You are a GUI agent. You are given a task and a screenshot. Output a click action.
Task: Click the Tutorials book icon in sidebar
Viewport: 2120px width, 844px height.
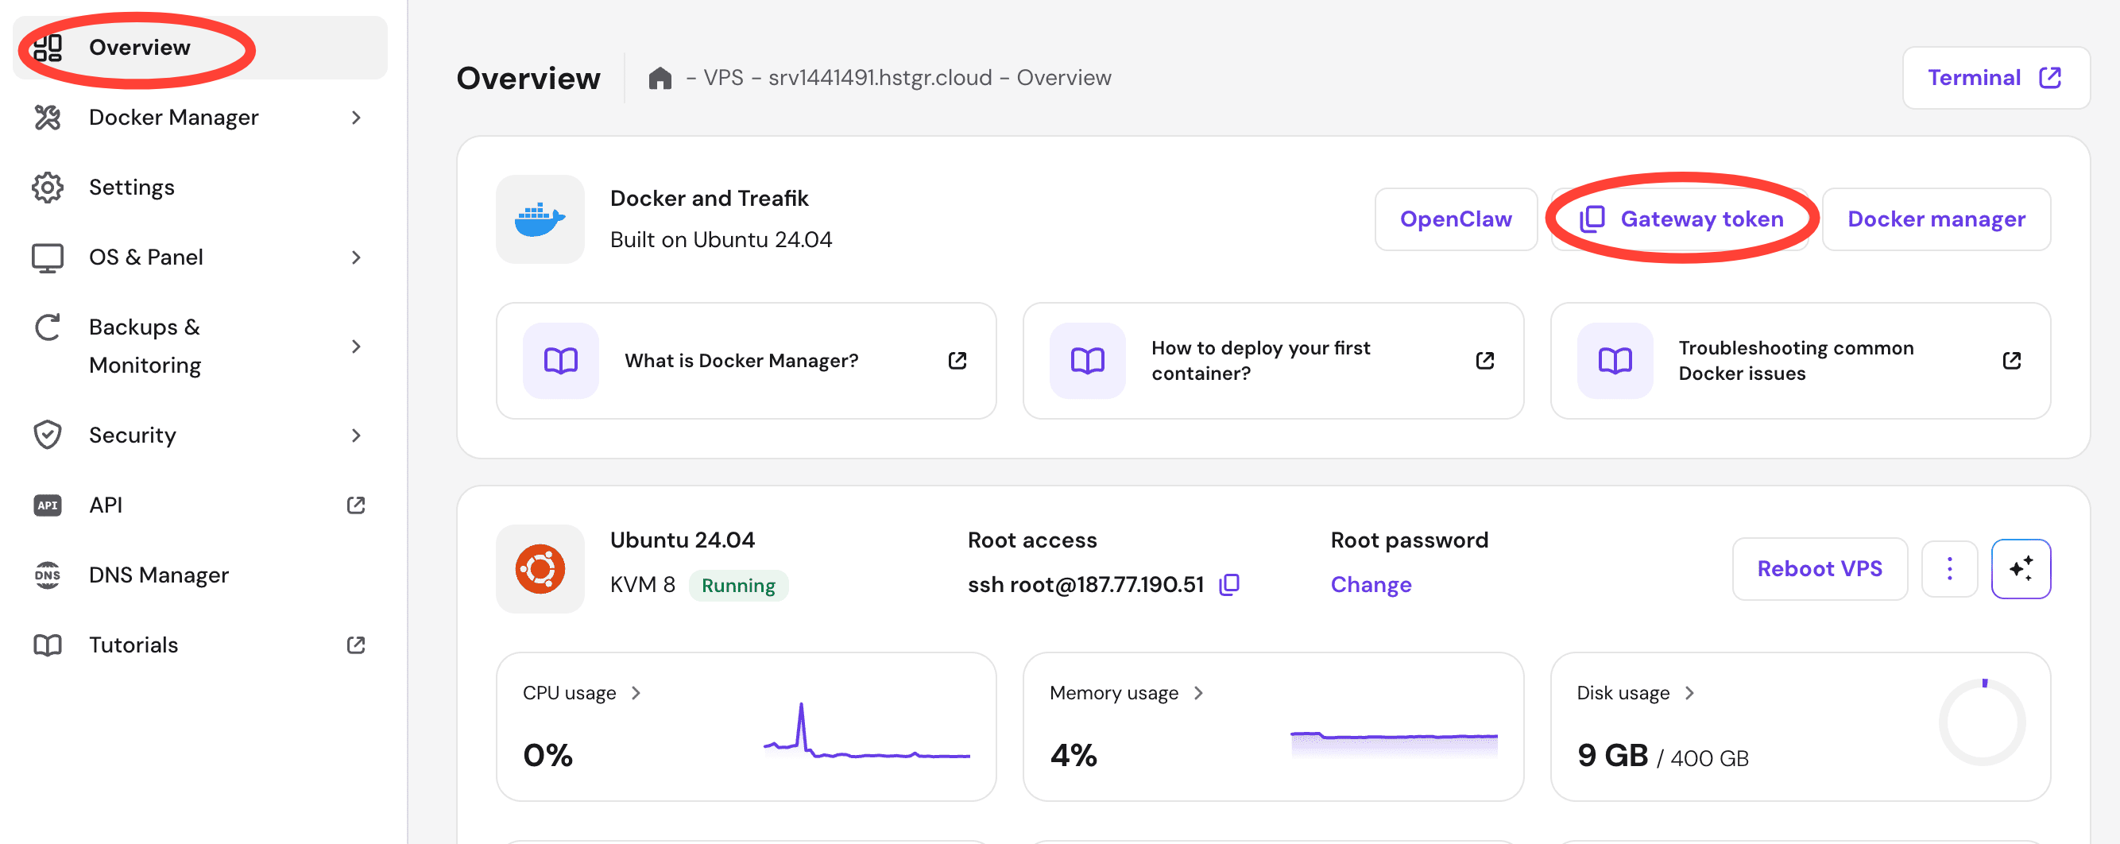tap(48, 645)
